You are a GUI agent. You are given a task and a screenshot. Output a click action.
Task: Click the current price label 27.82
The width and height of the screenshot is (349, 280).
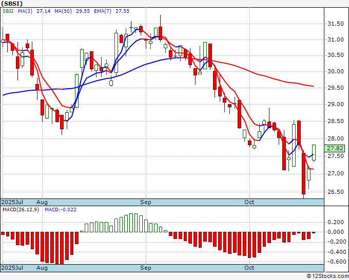(335, 148)
